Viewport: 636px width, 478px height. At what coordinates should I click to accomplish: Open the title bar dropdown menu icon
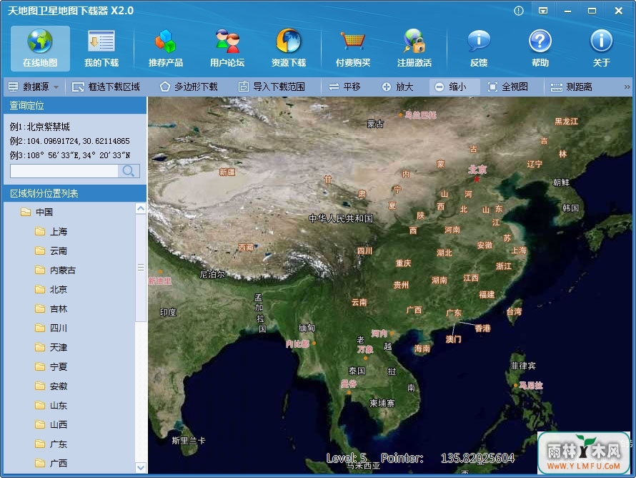(543, 11)
